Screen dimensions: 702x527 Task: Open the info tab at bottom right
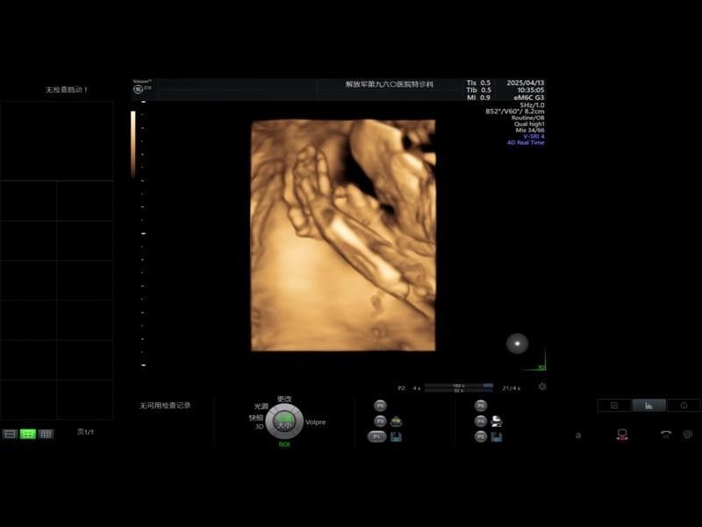pyautogui.click(x=684, y=405)
